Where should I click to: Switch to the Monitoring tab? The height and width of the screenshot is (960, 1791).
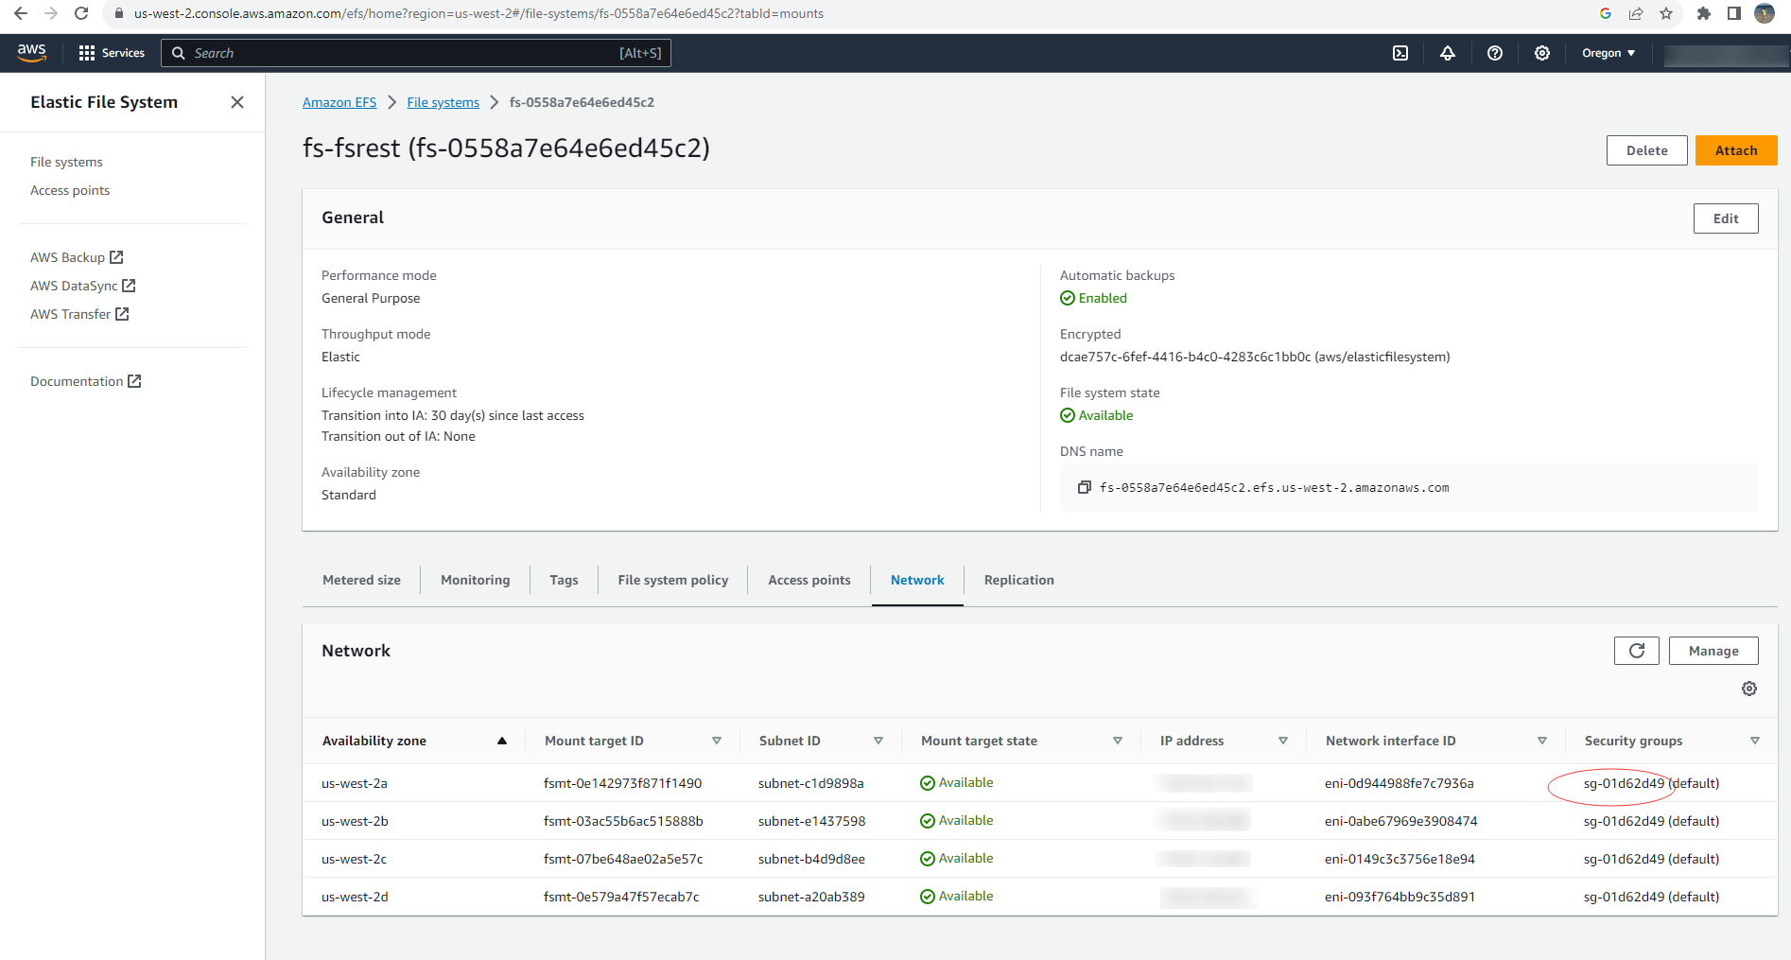(x=475, y=580)
